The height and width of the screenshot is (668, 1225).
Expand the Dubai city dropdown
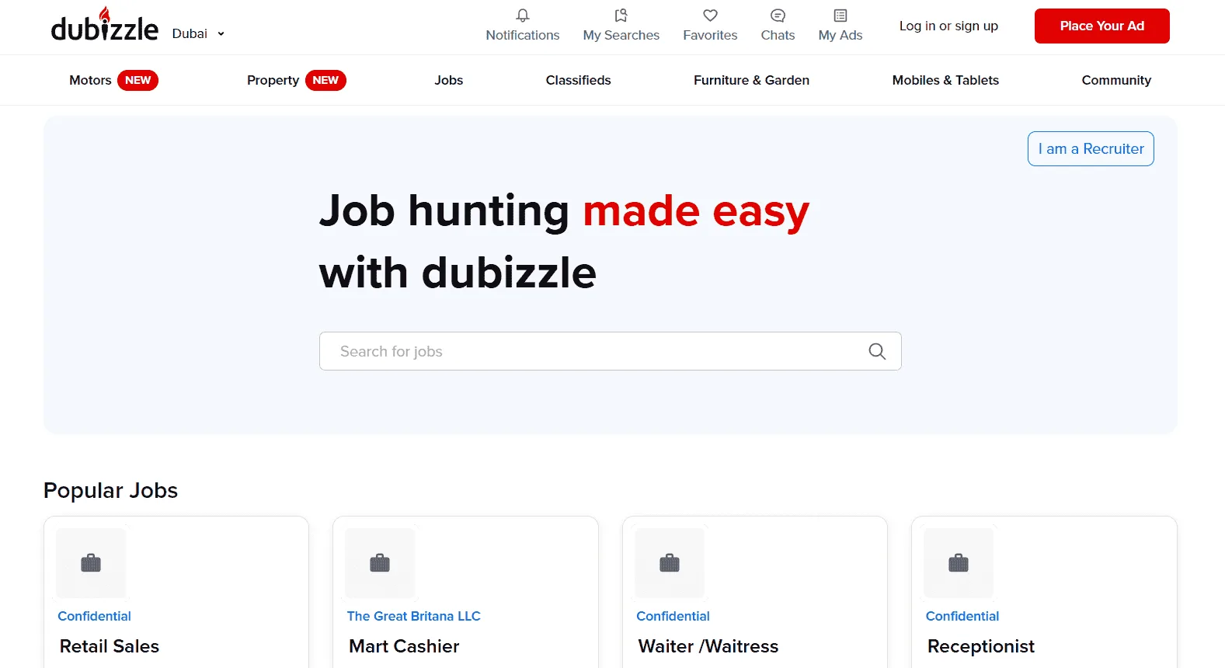[199, 33]
